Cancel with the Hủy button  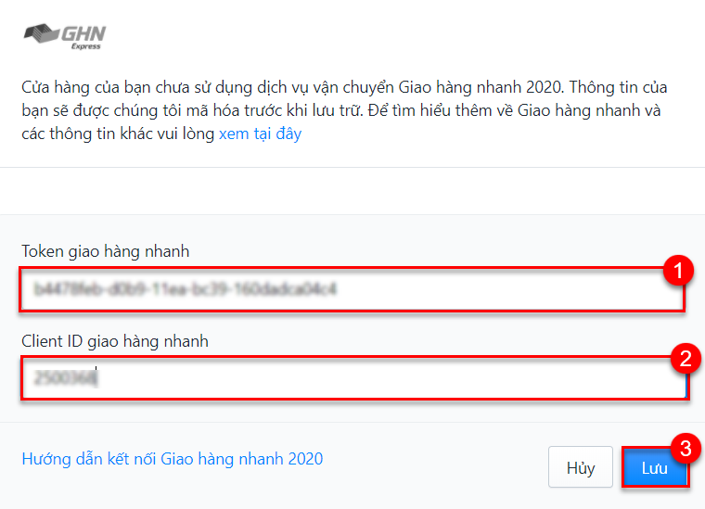click(581, 467)
